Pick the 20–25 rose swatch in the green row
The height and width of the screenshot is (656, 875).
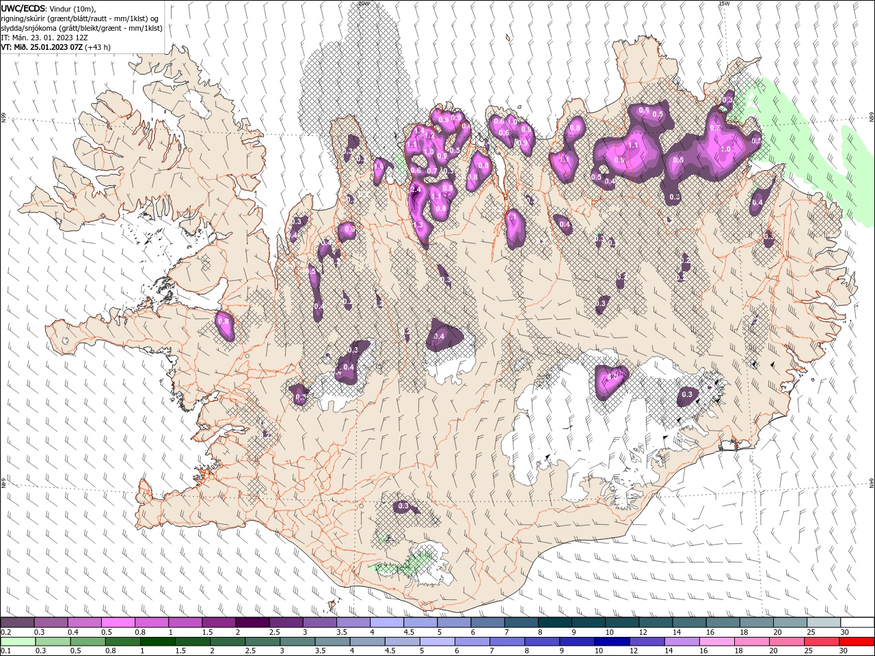pos(786,642)
